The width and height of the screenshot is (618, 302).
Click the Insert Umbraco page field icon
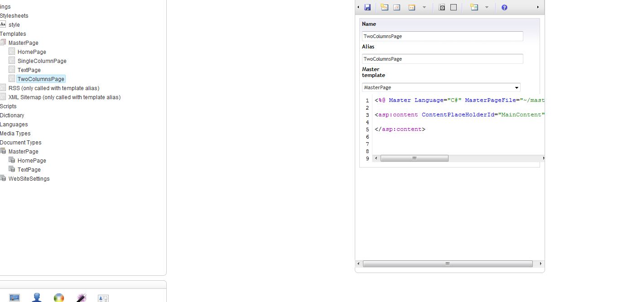coord(385,7)
